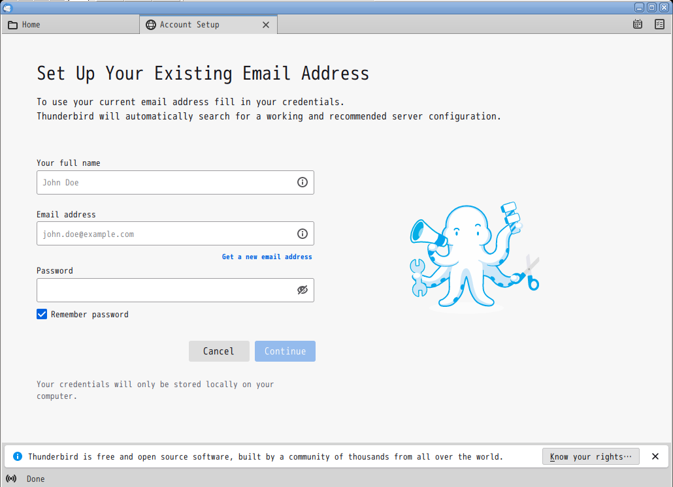This screenshot has height=487, width=673.
Task: Close the Account Setup tab
Action: tap(266, 25)
